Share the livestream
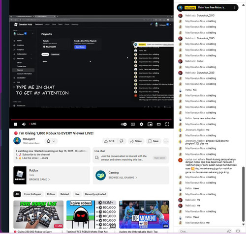This screenshot has width=246, height=234. tap(136, 141)
